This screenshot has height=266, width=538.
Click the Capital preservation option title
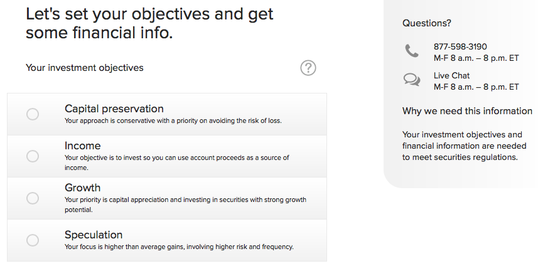[x=114, y=109]
